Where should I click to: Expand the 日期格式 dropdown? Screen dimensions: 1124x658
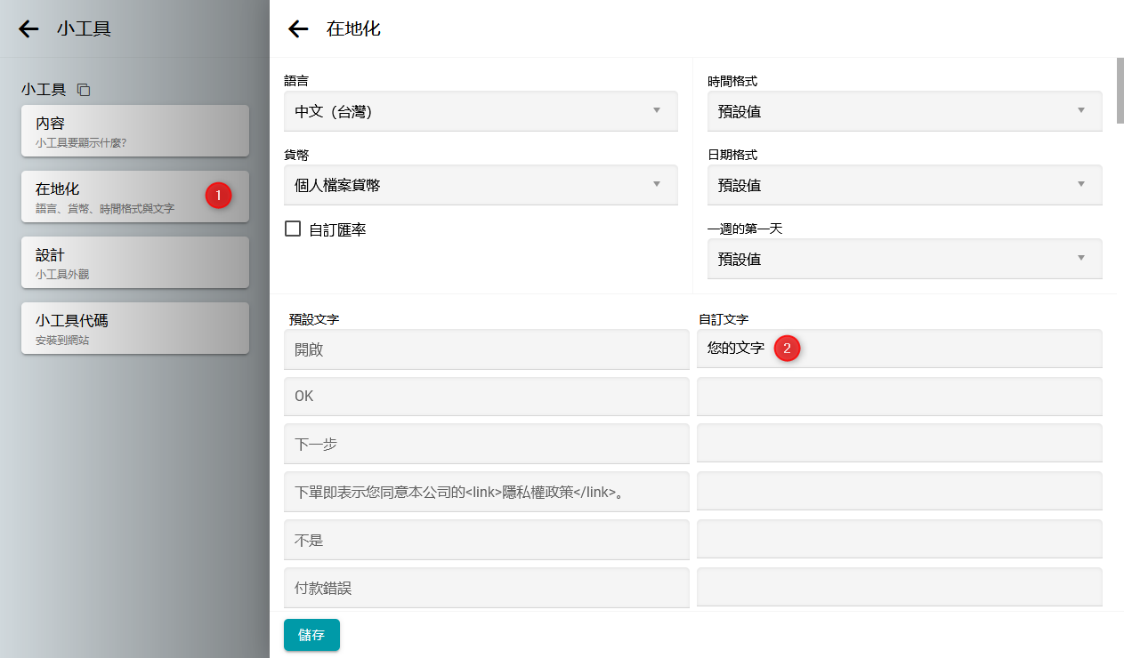tap(904, 185)
